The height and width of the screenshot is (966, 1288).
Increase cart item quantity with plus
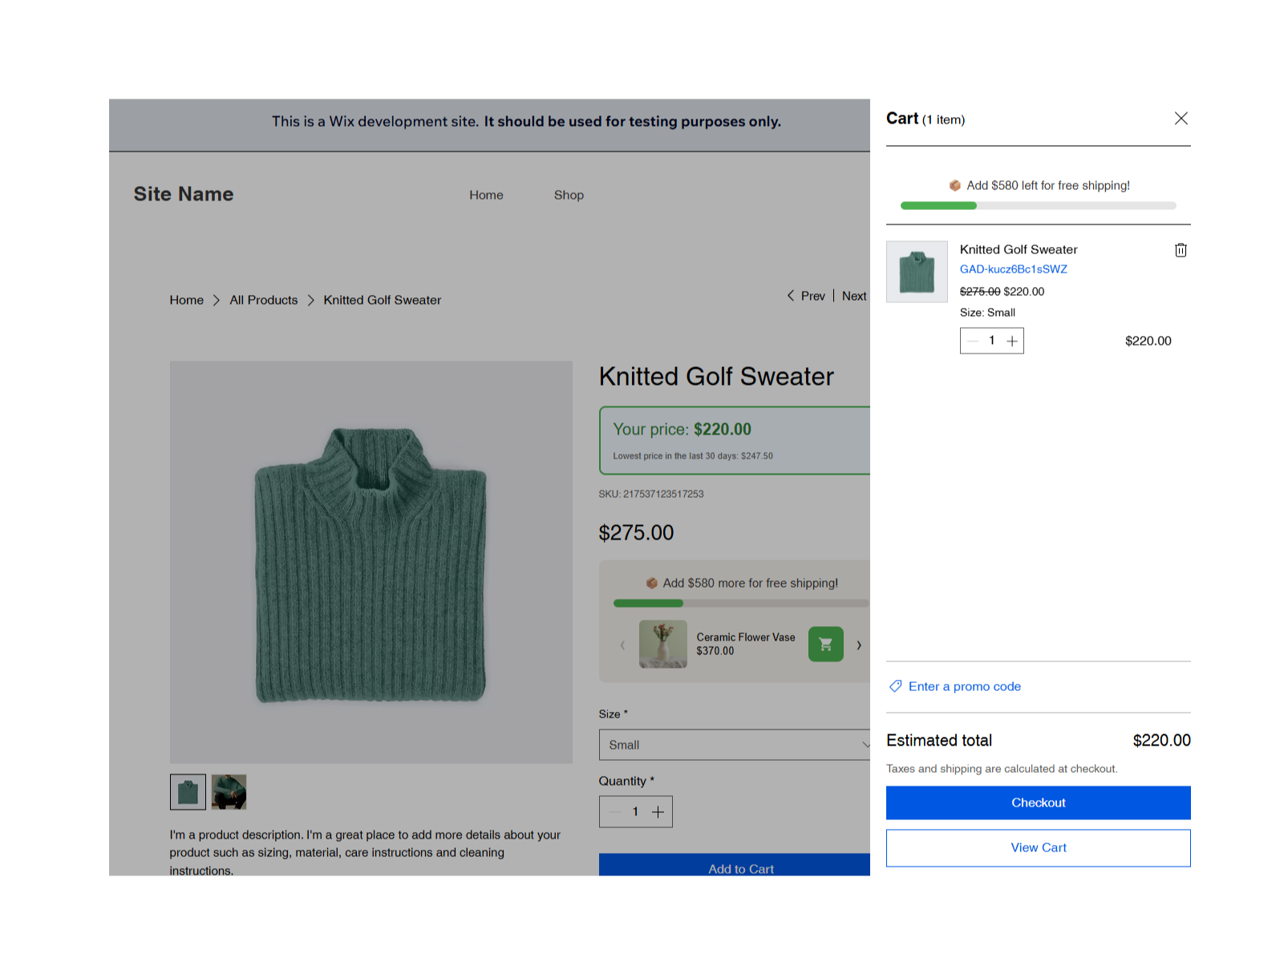[1012, 341]
